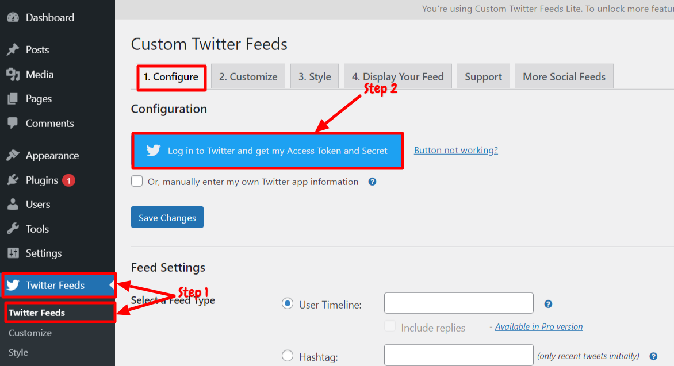
Task: Switch to the 2. Customize tab
Action: pos(248,76)
